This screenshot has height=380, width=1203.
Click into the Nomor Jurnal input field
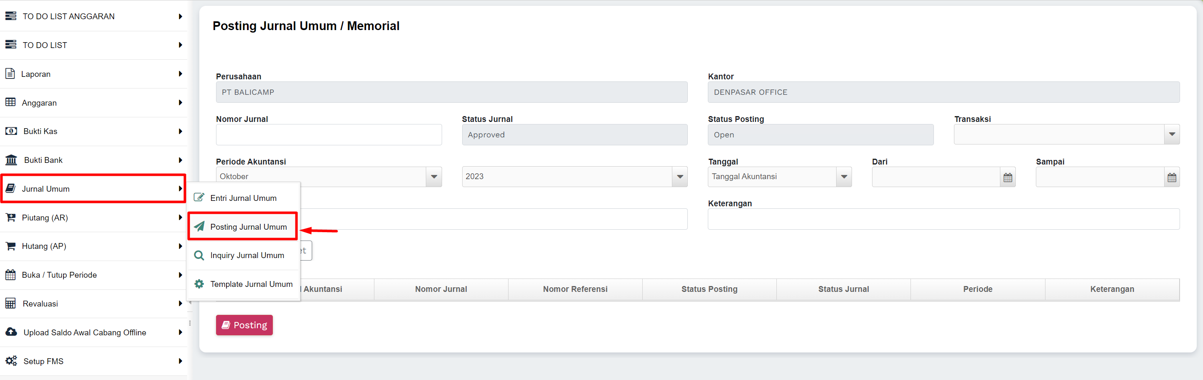point(328,135)
